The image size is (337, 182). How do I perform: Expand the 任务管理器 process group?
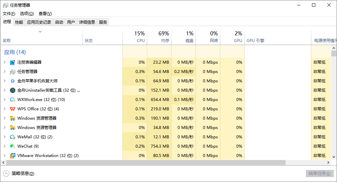click(5, 71)
